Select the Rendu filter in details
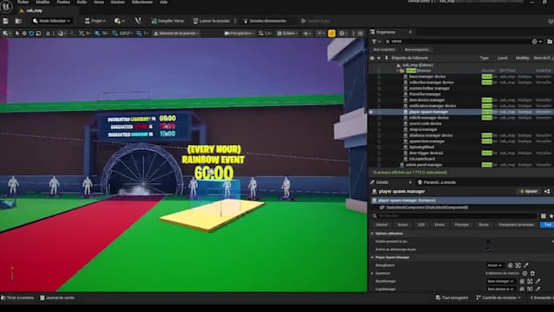The image size is (554, 312). click(x=484, y=225)
